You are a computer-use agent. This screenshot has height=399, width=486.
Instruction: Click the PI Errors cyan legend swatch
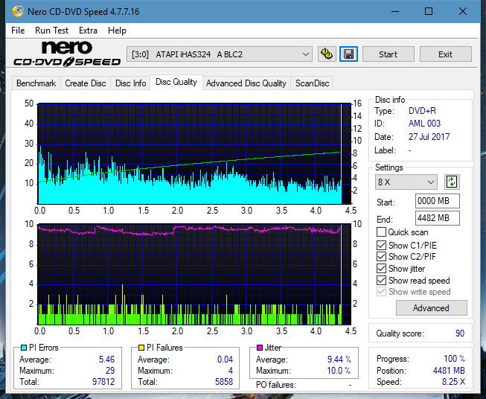(x=24, y=348)
